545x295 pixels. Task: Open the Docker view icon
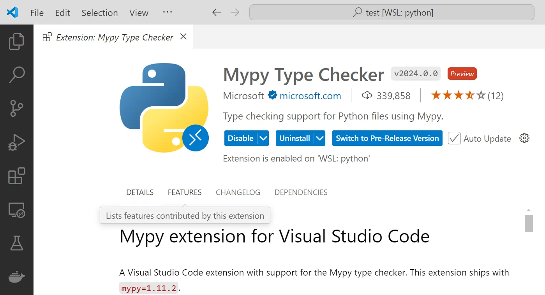pos(16,277)
